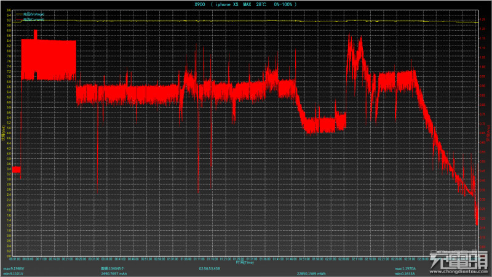Click the chart title X900 iPhone XS MAX

[x=245, y=4]
